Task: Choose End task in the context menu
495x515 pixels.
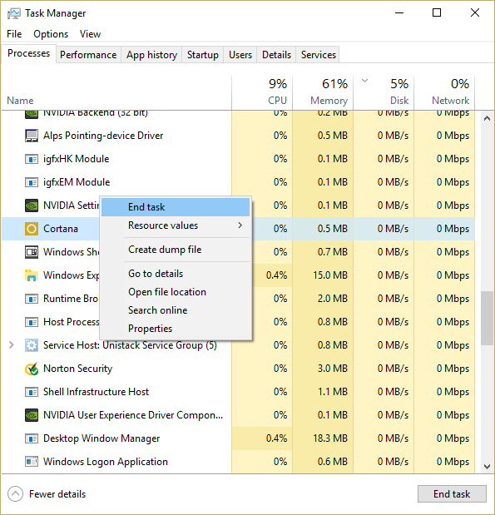Action: [176, 207]
